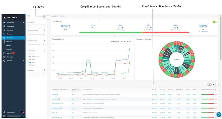
Task: Click the Investigate magnifier icon
Action: coord(4,26)
